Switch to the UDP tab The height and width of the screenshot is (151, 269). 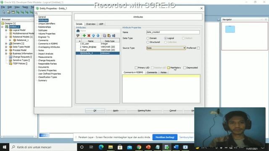click(x=101, y=24)
